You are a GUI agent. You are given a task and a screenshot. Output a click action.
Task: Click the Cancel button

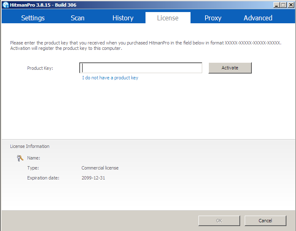click(266, 221)
